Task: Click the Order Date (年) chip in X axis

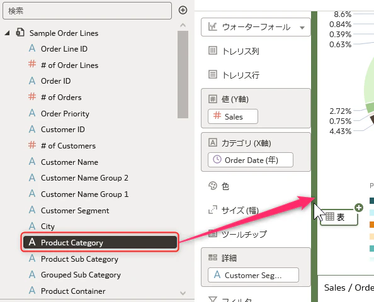Action: (251, 160)
